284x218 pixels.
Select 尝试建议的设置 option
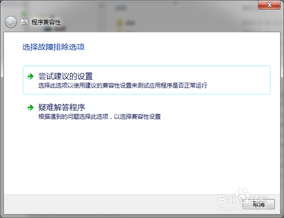(x=147, y=80)
